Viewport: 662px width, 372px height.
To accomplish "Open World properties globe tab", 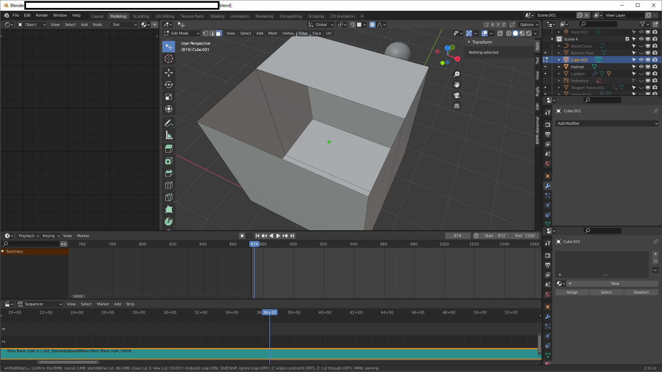I will point(548,164).
